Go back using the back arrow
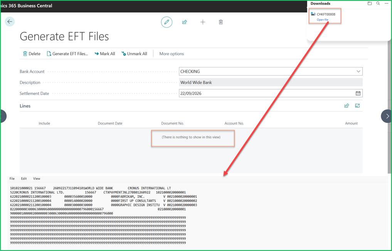The width and height of the screenshot is (392, 251). click(10, 22)
